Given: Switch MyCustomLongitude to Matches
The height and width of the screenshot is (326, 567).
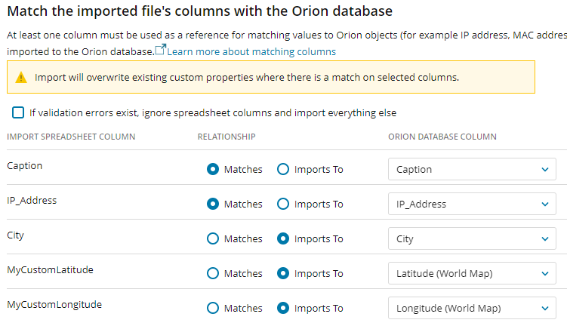Looking at the screenshot, I should tap(213, 308).
